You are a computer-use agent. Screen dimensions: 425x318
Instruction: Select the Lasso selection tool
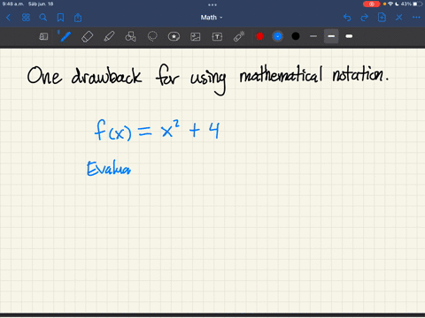pos(152,36)
